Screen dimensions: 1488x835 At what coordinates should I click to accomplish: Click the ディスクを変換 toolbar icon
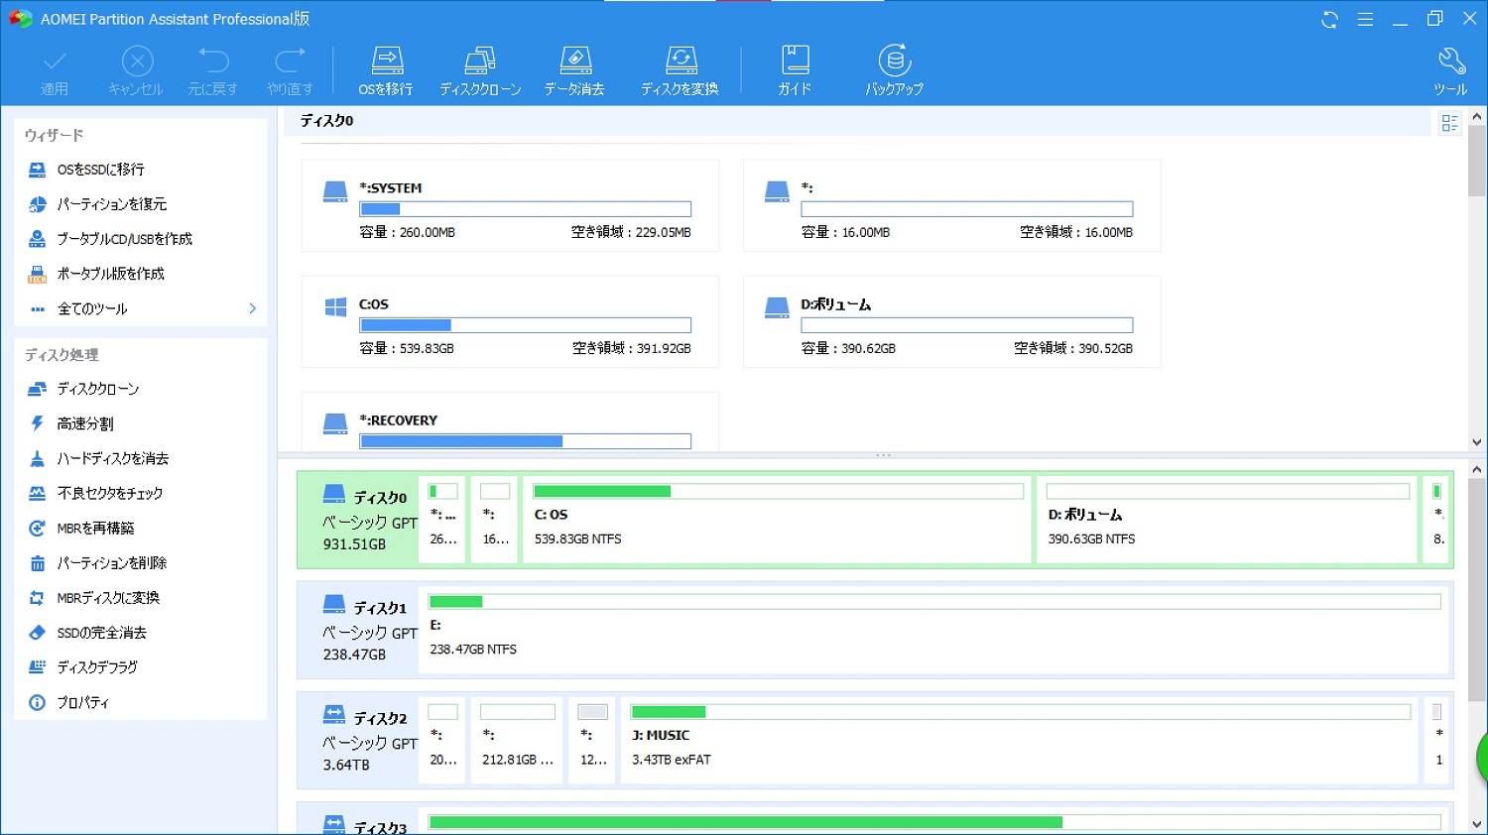(x=680, y=70)
